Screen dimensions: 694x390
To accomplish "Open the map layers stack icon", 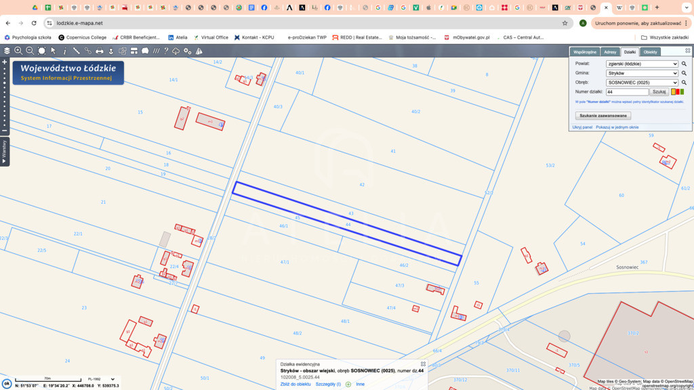I will tap(7, 51).
